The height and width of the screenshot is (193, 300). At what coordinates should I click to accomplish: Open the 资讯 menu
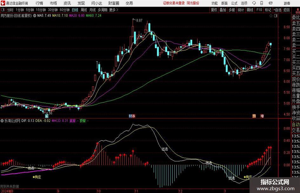point(67,3)
